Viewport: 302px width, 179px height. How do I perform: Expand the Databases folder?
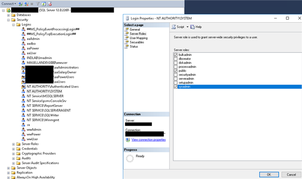[8, 15]
